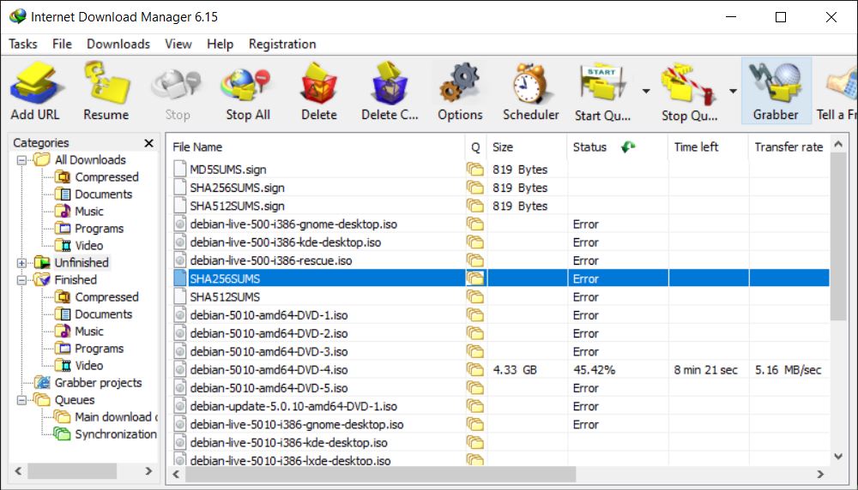Select debian-live-5010-i386-kde-desktop.iso row
The width and height of the screenshot is (858, 490).
(498, 443)
